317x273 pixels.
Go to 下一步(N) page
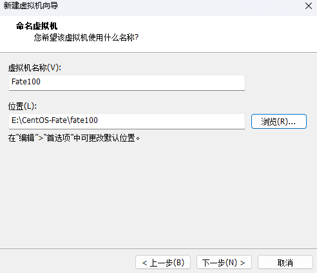point(224,262)
